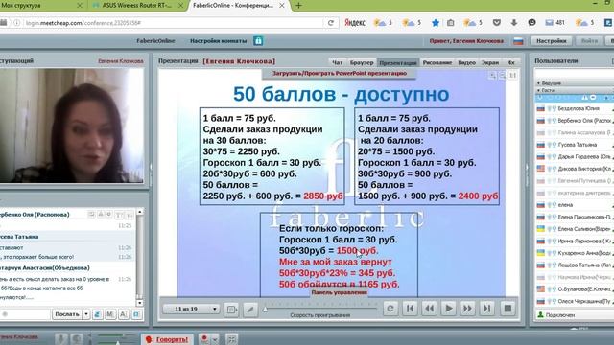Switch to browser tab ASUS Wireless Router
Screen dimensions: 614x345
tap(136, 6)
